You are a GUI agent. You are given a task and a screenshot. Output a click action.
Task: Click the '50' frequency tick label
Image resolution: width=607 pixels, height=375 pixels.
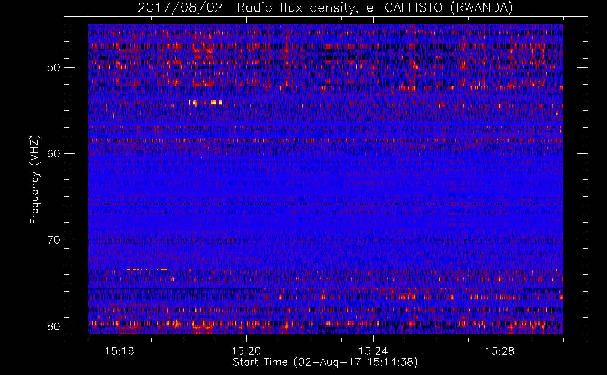pyautogui.click(x=54, y=67)
